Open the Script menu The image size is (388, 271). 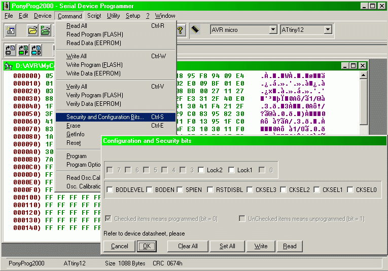click(94, 16)
